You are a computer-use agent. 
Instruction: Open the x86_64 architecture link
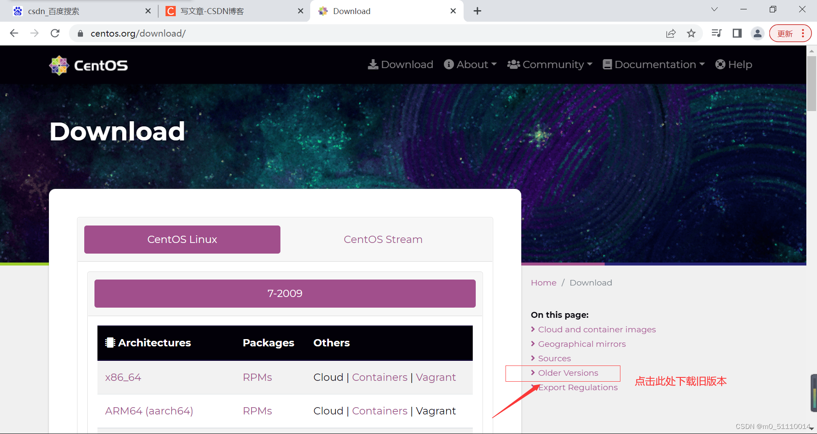coord(123,377)
